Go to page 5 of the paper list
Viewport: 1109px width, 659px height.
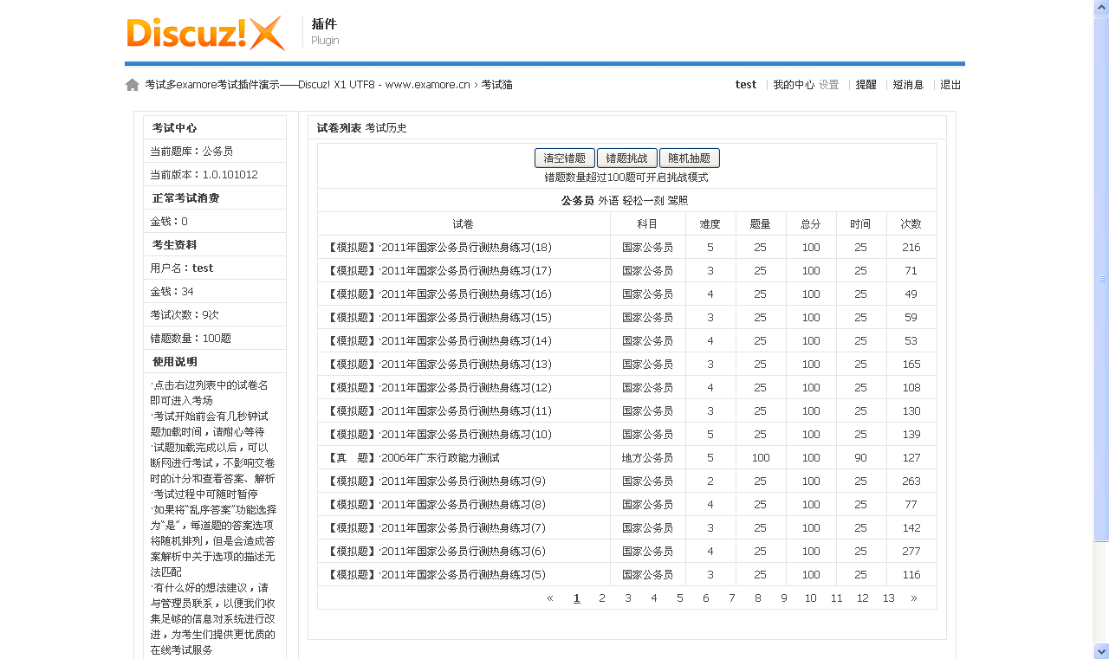[x=679, y=598]
